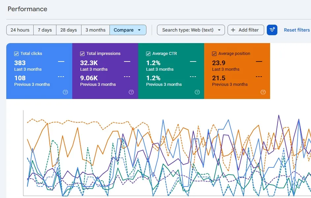Open help icon on Average CTR card
Viewport: 311px width, 198px height.
[x=197, y=92]
